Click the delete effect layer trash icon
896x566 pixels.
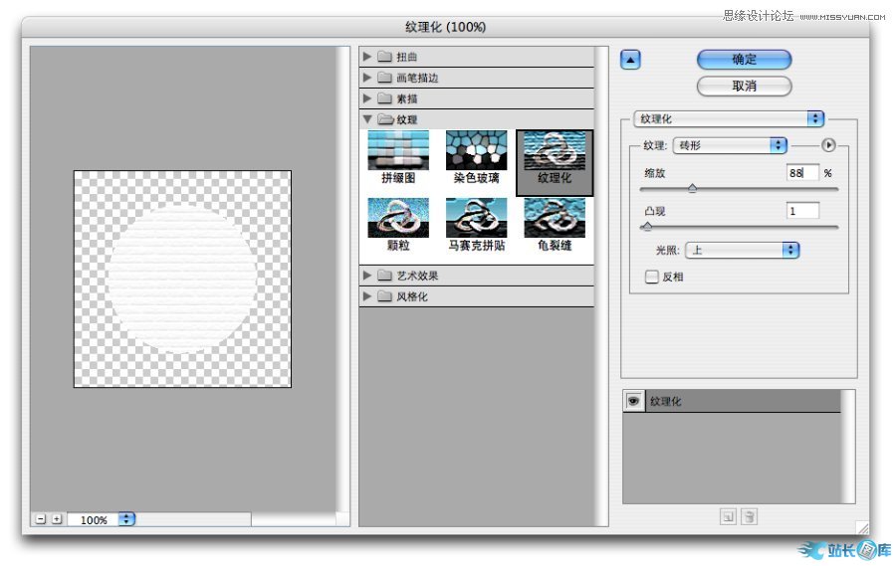tap(750, 516)
